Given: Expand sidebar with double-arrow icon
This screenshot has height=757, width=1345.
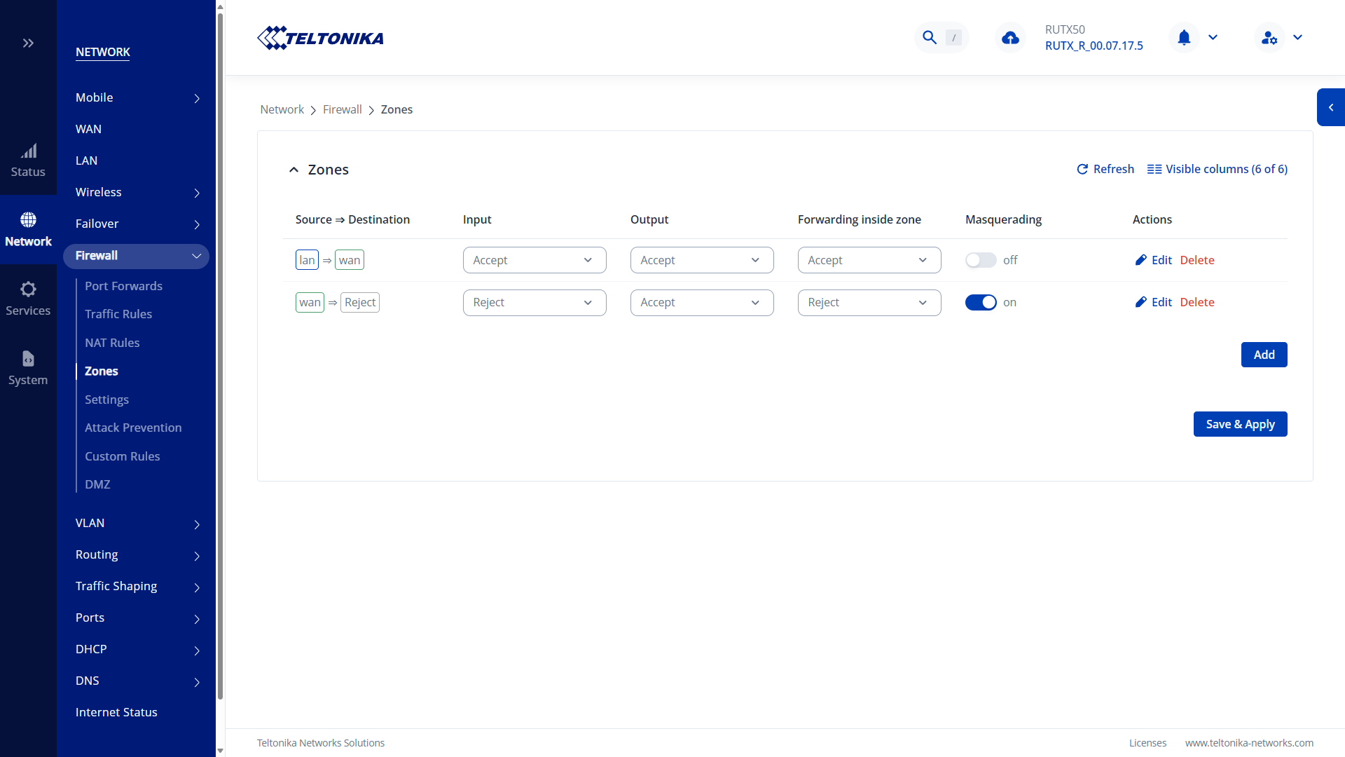Looking at the screenshot, I should pos(28,43).
